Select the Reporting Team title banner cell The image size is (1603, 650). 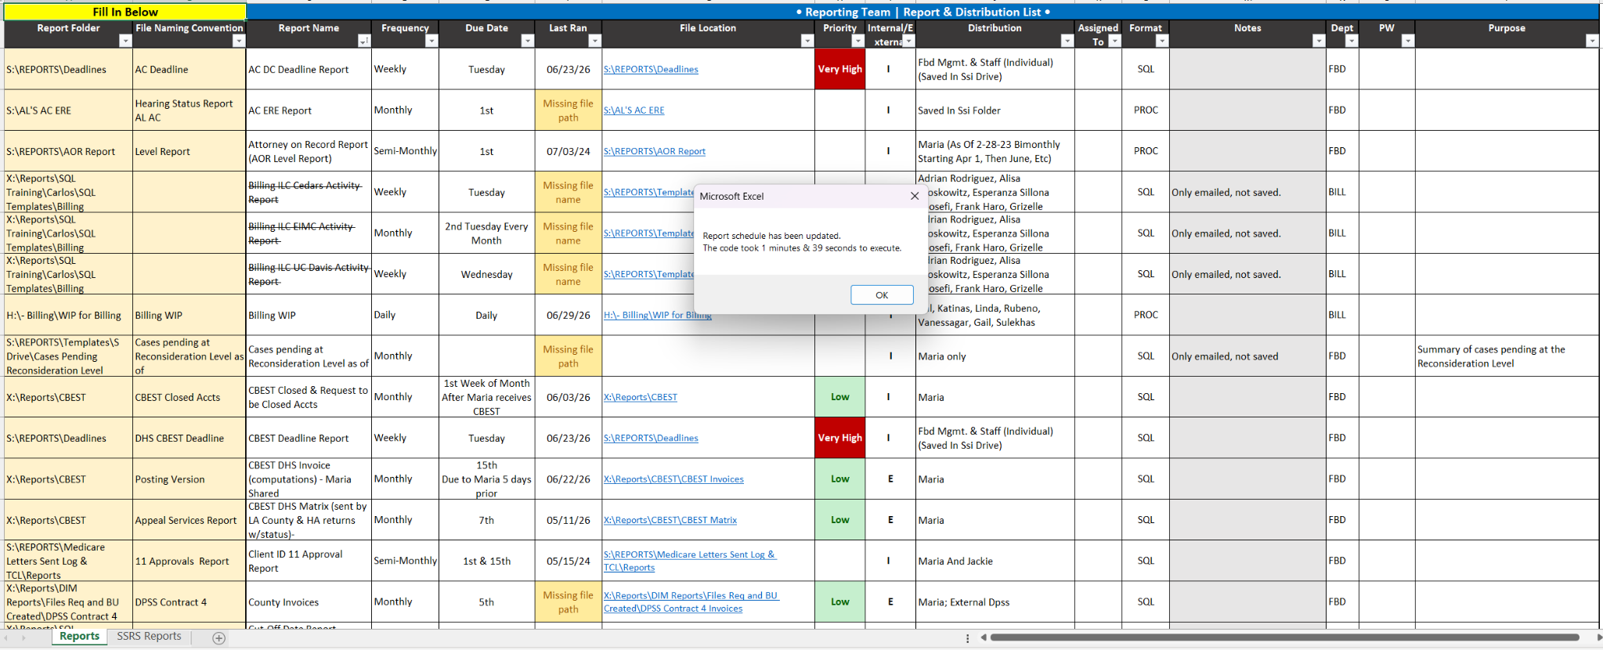coord(922,12)
